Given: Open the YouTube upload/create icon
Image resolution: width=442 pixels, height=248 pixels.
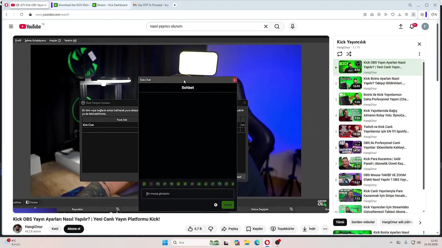Looking at the screenshot, I should [401, 27].
